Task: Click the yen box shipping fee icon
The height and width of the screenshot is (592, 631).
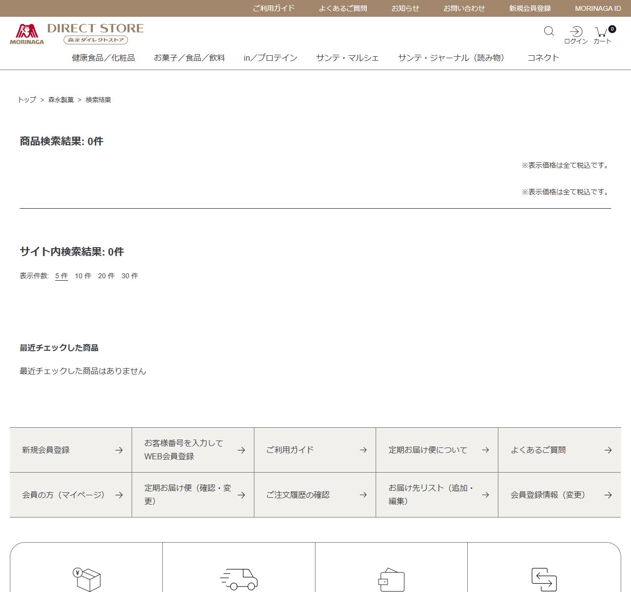Action: coord(87,579)
